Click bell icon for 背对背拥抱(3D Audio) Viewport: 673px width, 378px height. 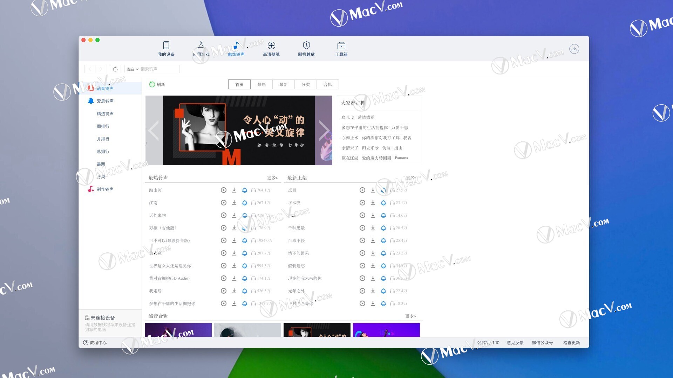pyautogui.click(x=245, y=278)
